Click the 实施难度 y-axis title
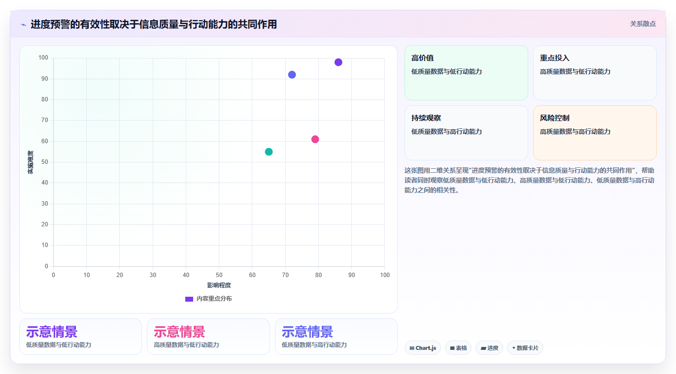Screen dimensions: 676x374 pyautogui.click(x=31, y=162)
